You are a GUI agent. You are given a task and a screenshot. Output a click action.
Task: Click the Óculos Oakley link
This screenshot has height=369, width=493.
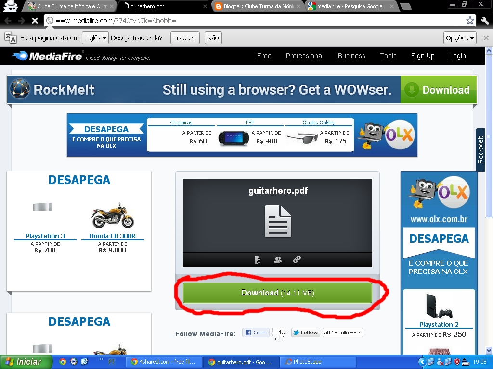pos(319,123)
